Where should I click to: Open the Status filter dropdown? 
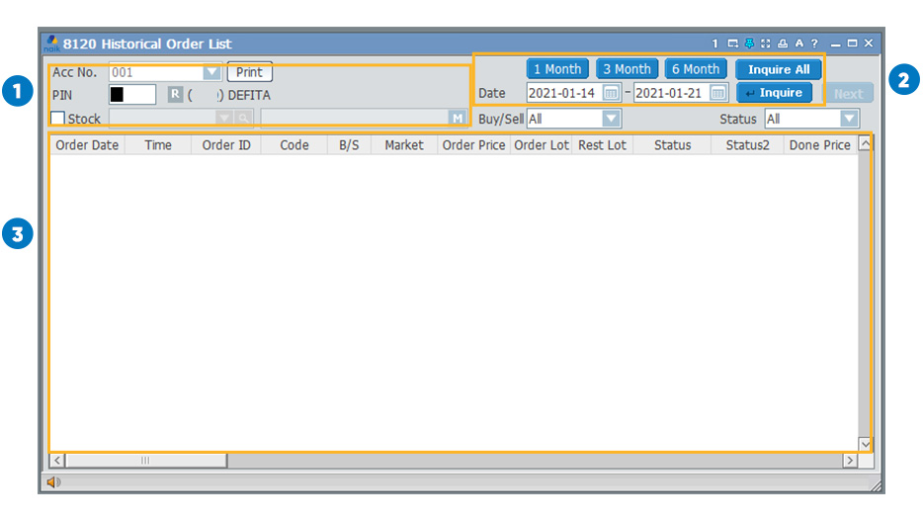point(849,119)
